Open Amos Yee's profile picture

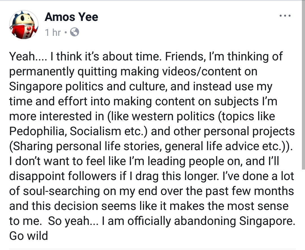[24, 25]
